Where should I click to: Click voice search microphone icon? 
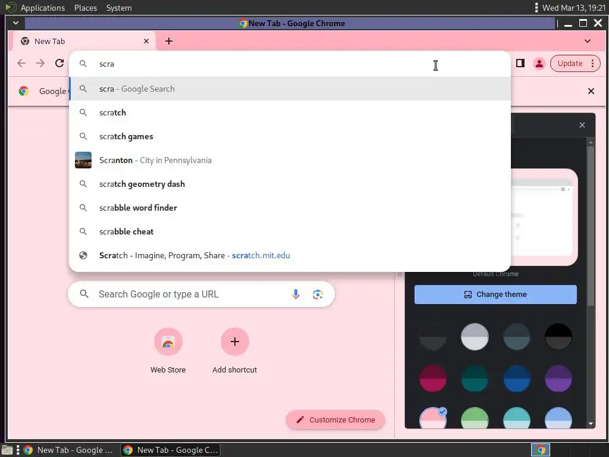pos(296,294)
